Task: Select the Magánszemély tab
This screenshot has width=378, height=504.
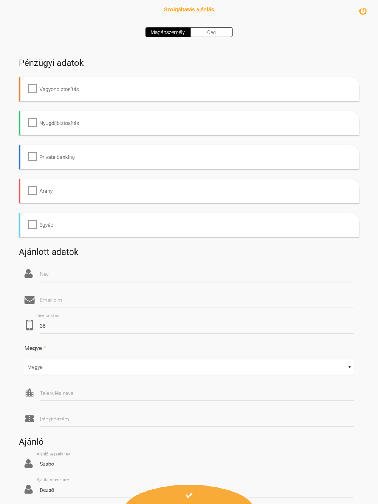Action: click(x=168, y=32)
